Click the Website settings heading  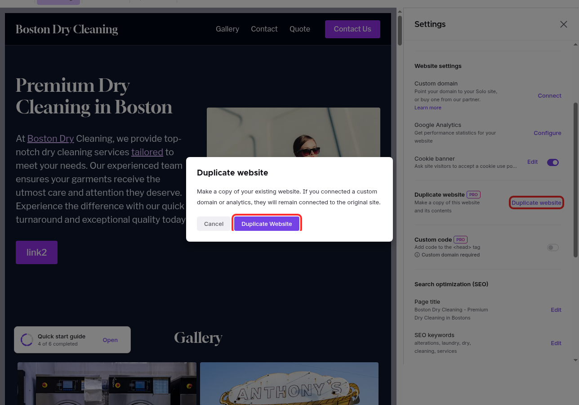[x=438, y=66]
